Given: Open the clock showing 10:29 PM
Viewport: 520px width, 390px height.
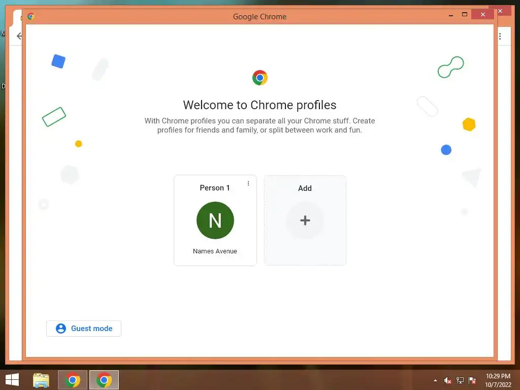Looking at the screenshot, I should [498, 380].
